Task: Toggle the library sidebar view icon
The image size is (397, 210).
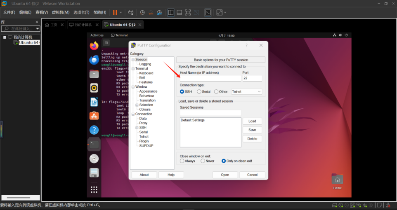Action: 171,12
